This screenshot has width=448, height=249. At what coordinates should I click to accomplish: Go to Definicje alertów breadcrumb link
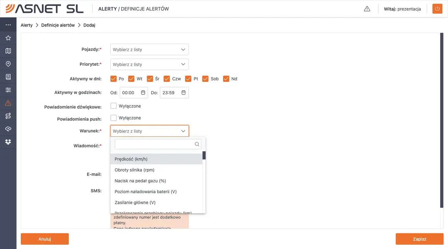(58, 25)
